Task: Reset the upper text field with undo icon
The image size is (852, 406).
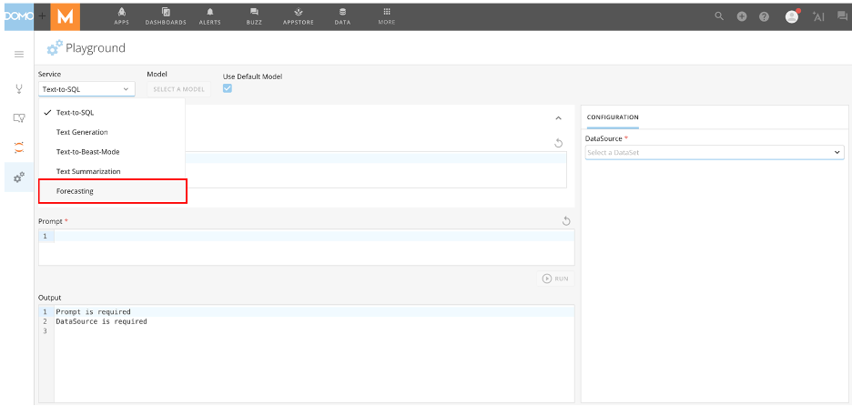Action: 558,143
